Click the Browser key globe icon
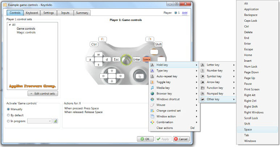The height and width of the screenshot is (147, 280). pyautogui.click(x=152, y=94)
